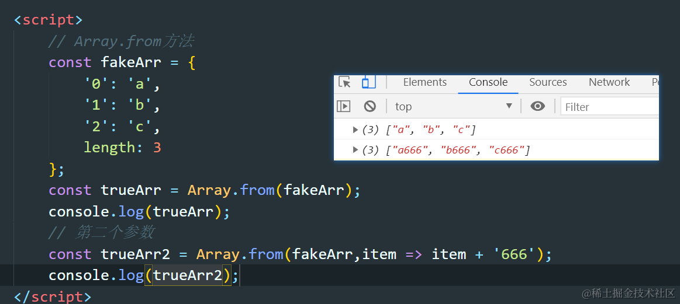This screenshot has height=304, width=680.
Task: Open the live expression eye icon
Action: 538,106
